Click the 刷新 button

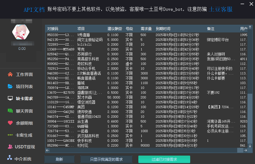pos(59,159)
